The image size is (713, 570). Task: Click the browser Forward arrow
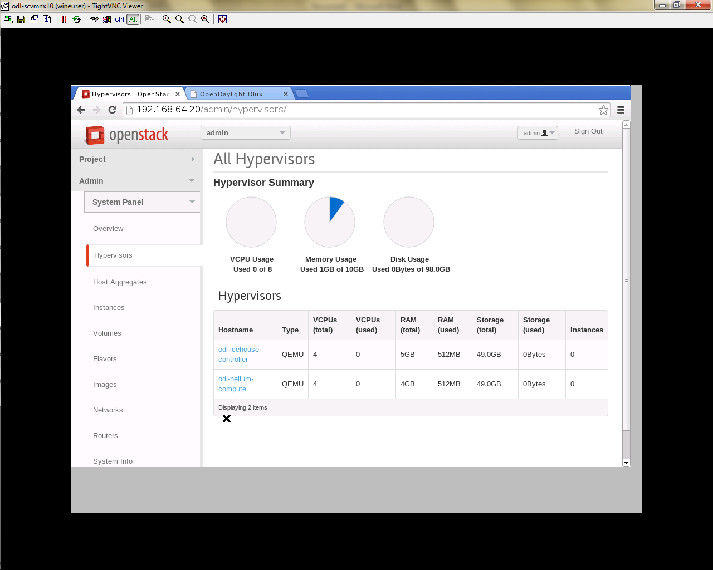coord(97,110)
